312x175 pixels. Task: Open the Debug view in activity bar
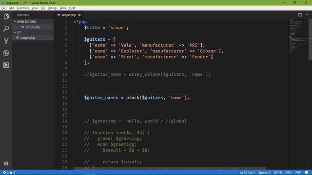click(x=6, y=53)
